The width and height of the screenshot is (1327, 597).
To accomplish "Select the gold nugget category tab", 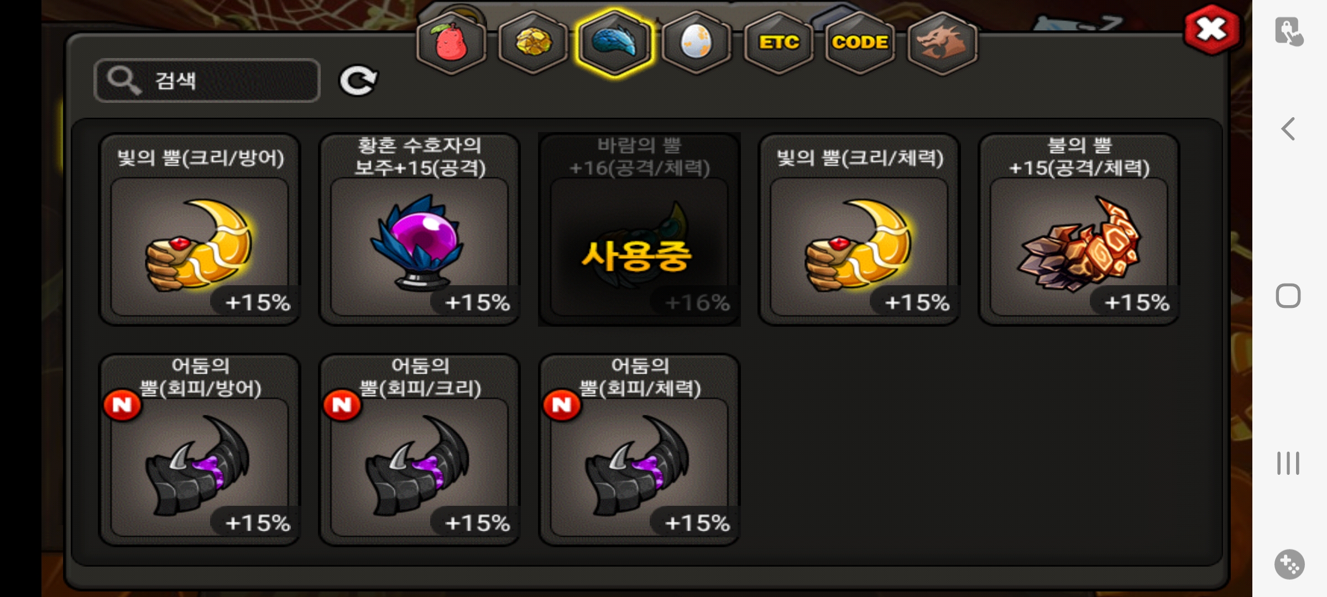I will 533,43.
